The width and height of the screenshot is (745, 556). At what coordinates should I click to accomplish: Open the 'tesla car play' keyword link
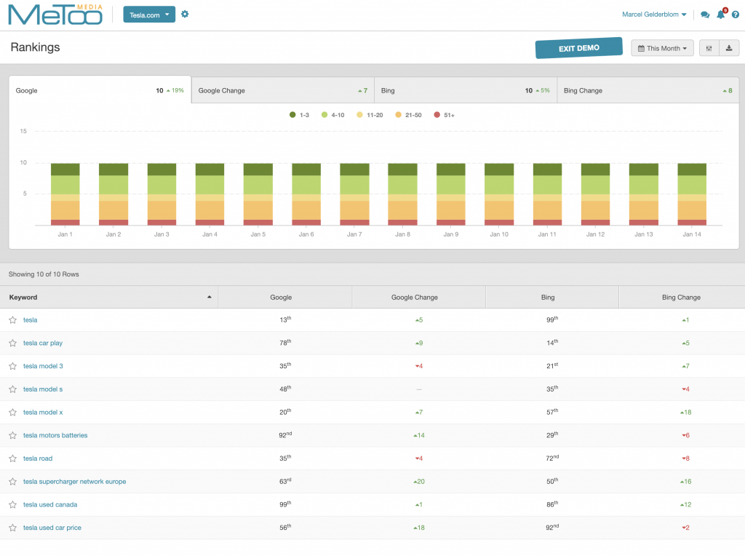coord(43,343)
